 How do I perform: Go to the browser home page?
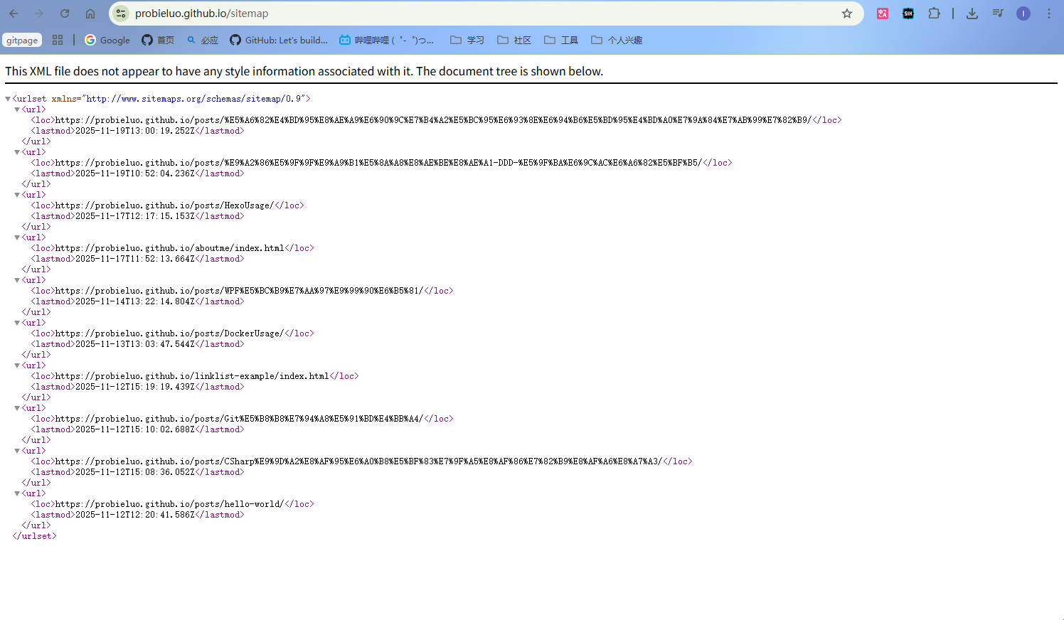90,14
